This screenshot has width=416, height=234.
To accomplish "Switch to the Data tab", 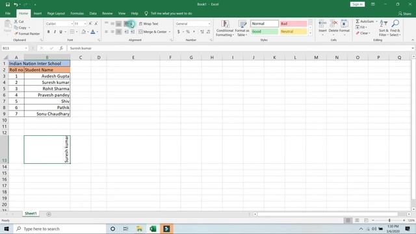I will [93, 13].
